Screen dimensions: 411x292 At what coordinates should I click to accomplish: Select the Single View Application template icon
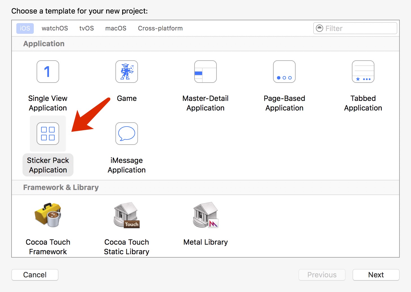pos(48,72)
